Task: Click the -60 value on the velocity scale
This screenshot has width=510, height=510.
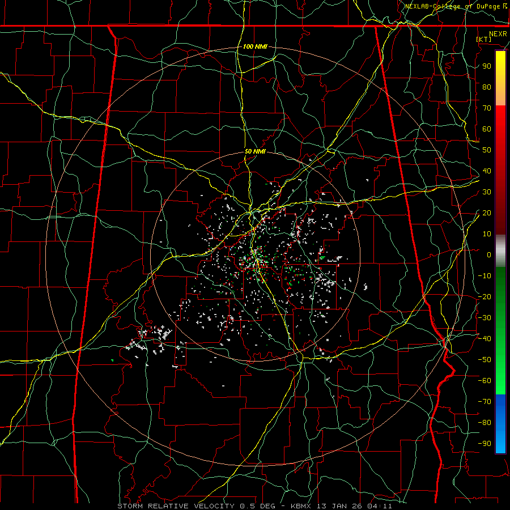Action: 484,381
